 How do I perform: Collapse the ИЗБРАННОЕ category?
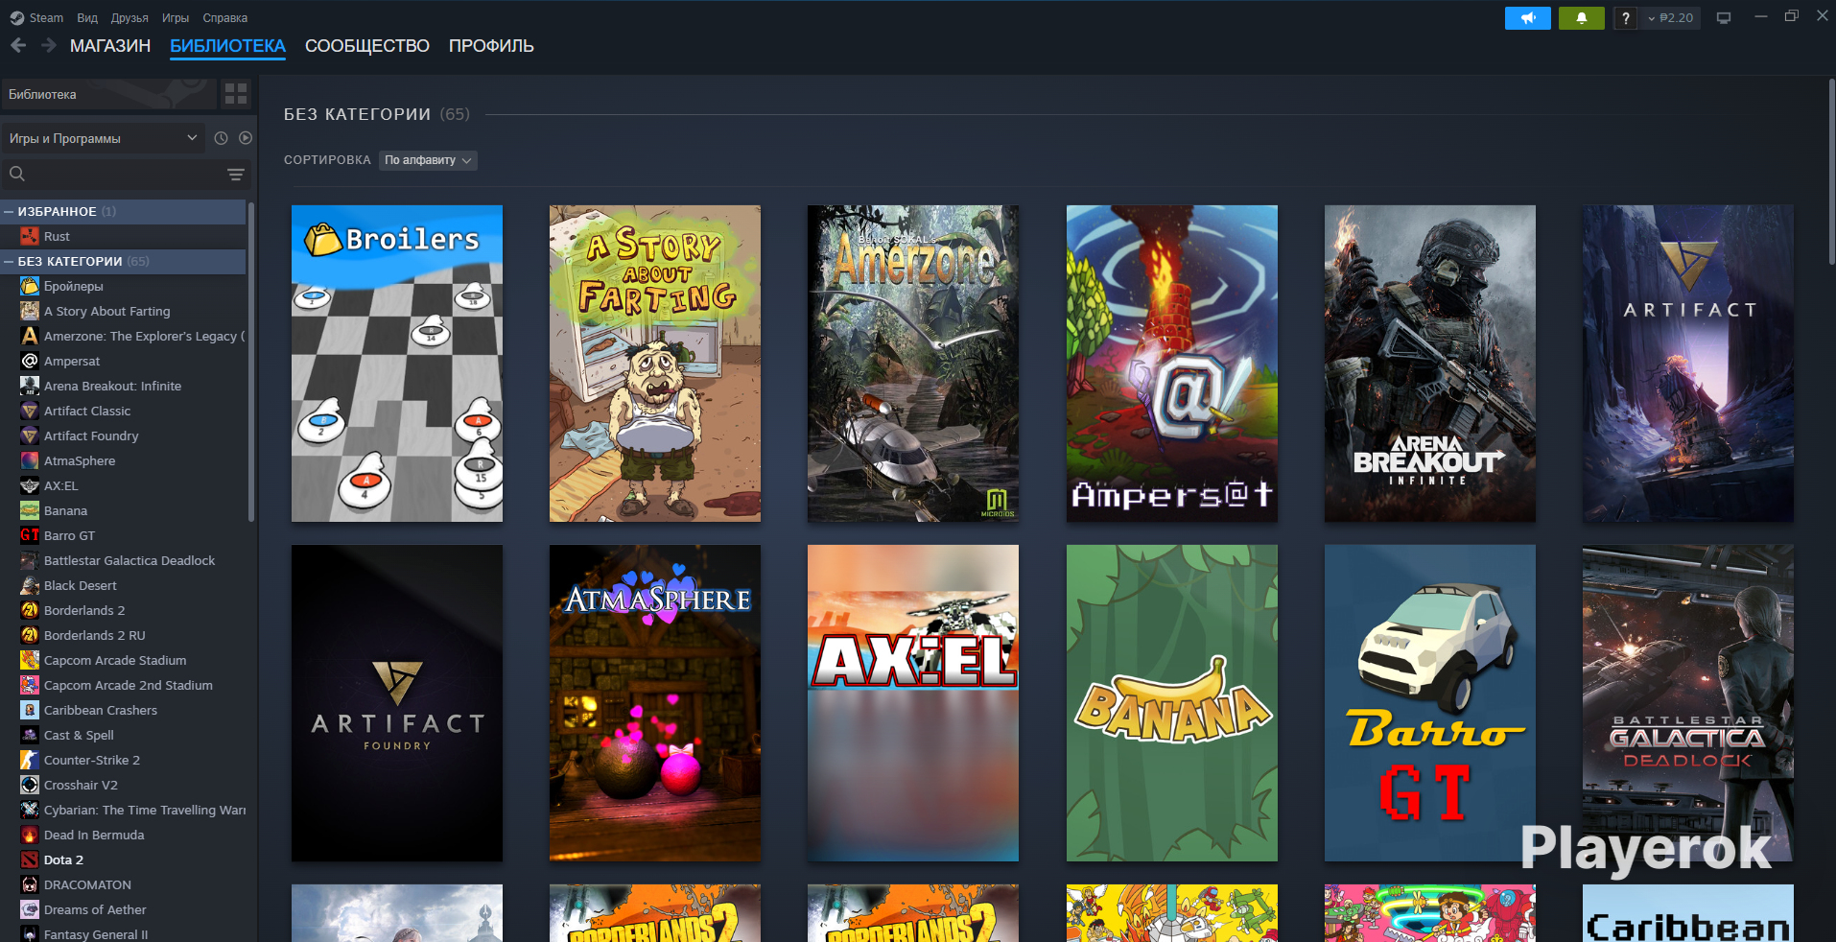9,211
